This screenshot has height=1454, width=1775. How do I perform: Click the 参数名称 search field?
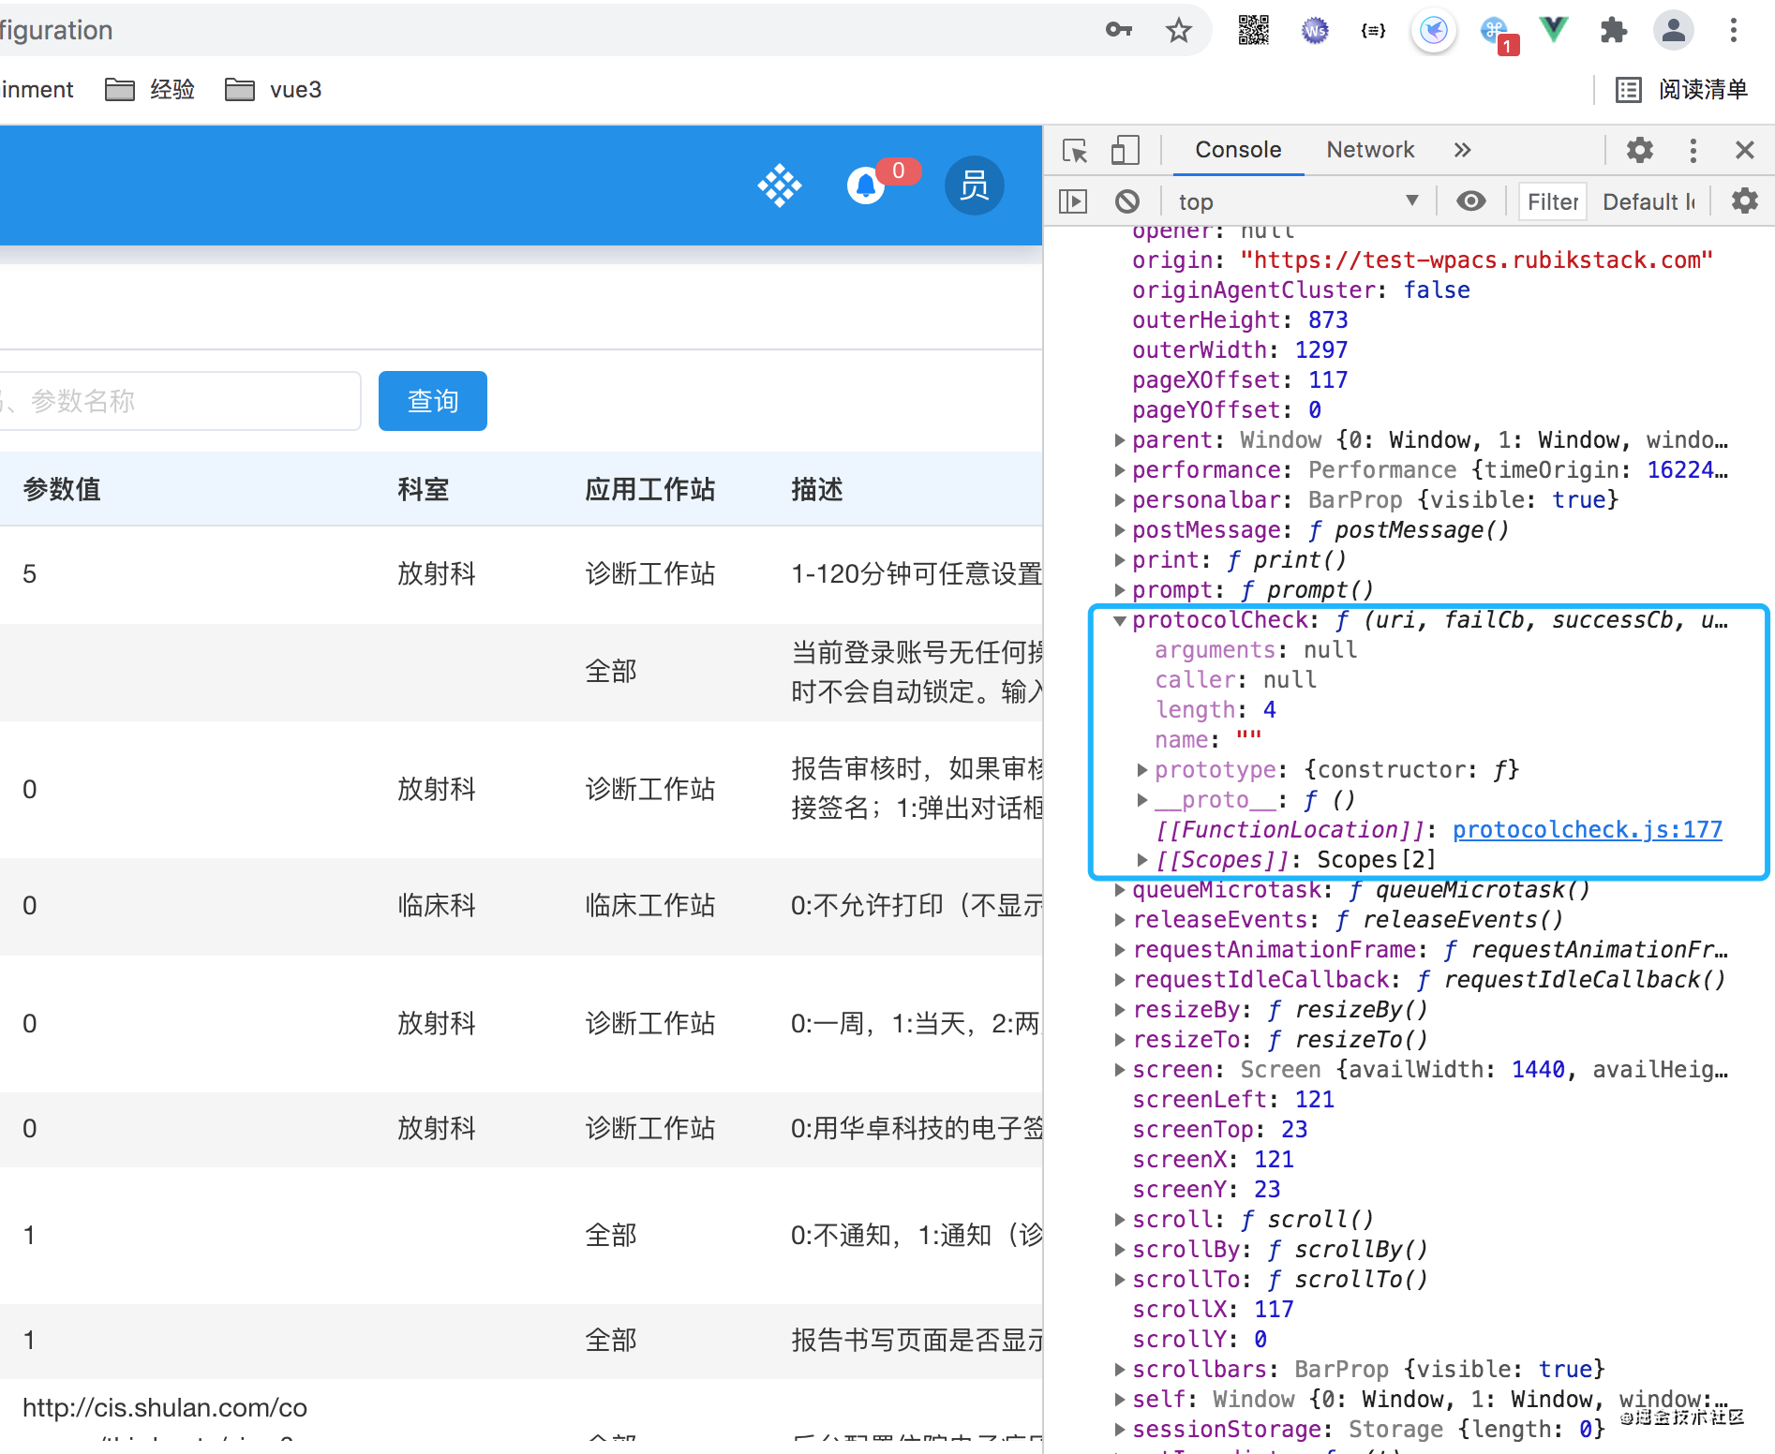(x=178, y=401)
